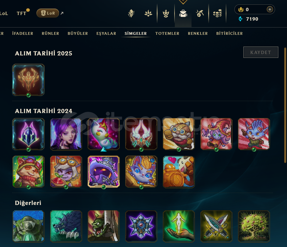Open the Collection backpack icon in top bar

183,14
